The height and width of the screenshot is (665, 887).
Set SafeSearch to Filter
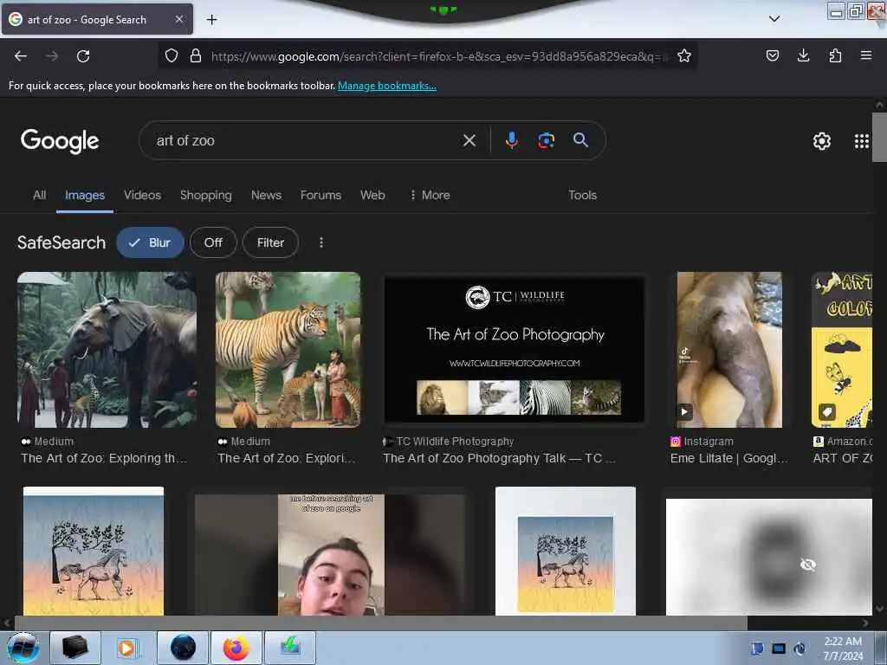tap(270, 242)
